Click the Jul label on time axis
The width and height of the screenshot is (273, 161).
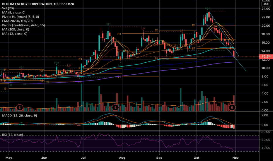click(x=83, y=158)
